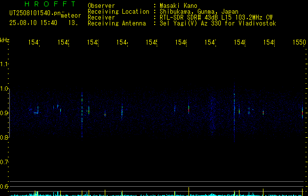Click the 0.7 frequency axis label
This screenshot has height=196, width=308.
pyautogui.click(x=4, y=162)
